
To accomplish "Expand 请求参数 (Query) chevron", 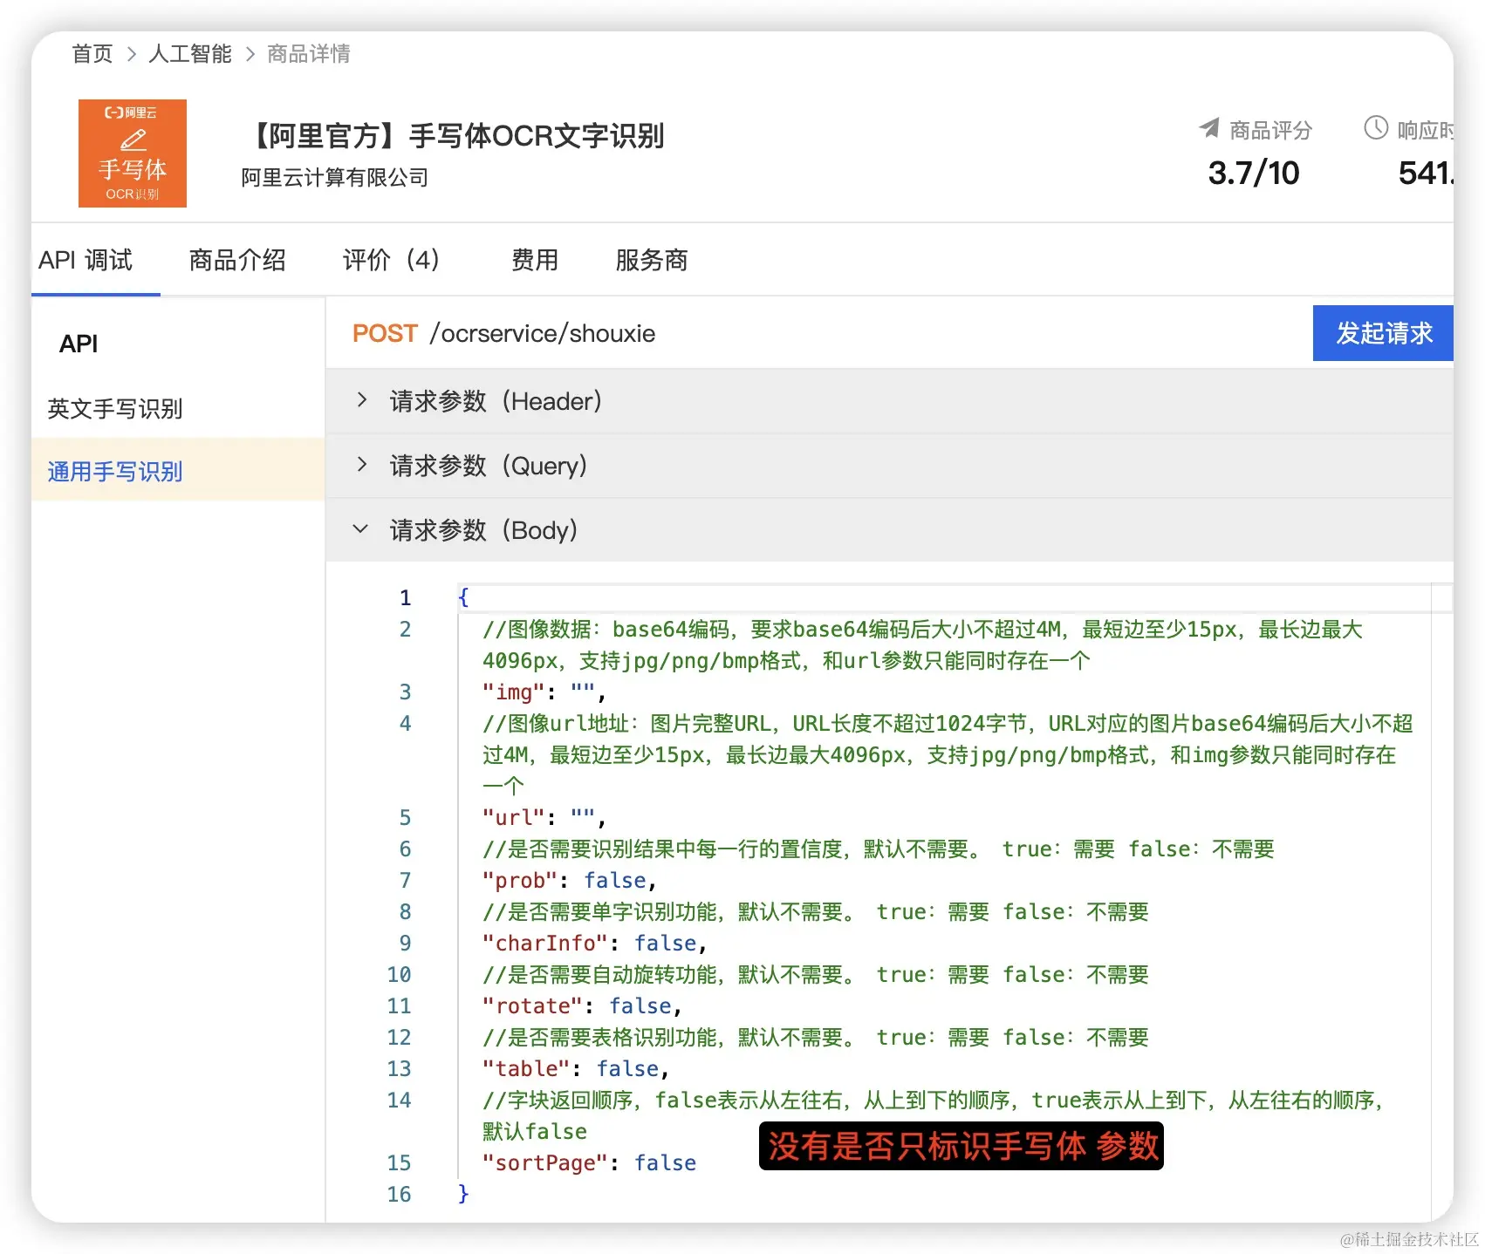I will click(x=362, y=465).
